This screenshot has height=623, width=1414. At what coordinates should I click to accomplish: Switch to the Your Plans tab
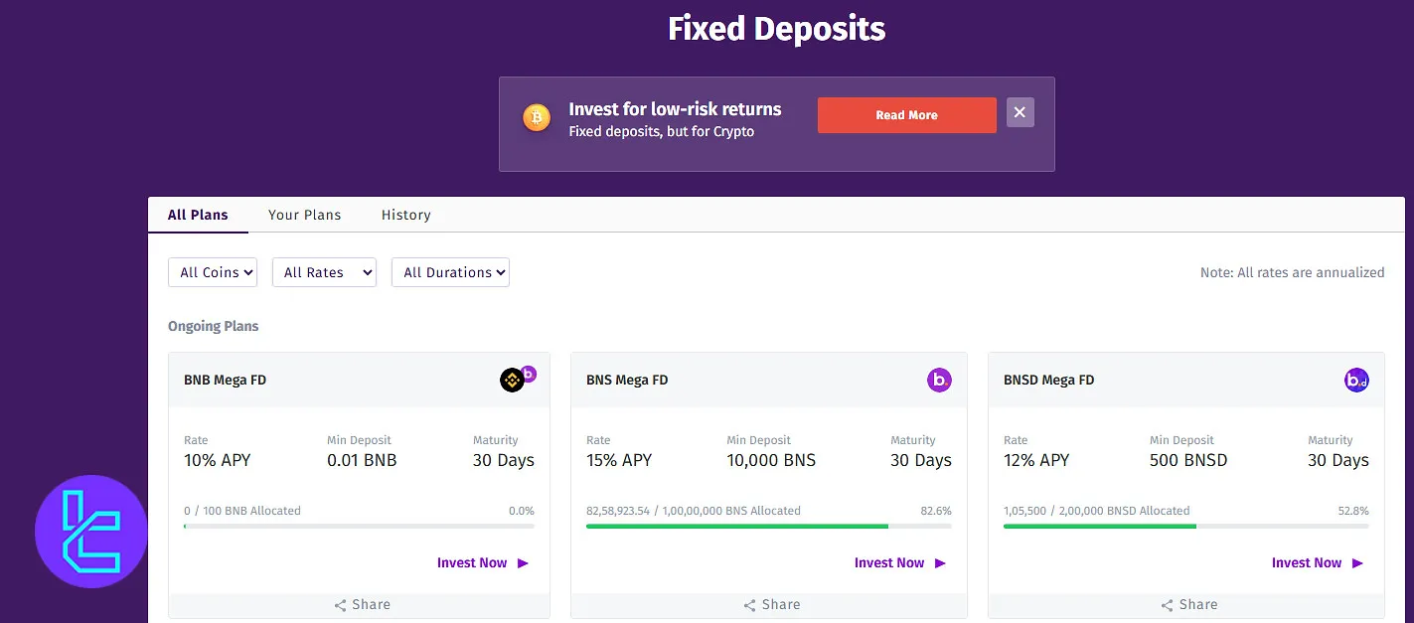[x=304, y=215]
